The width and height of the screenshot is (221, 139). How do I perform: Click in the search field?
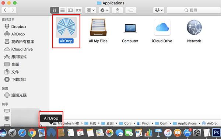pyautogui.click(x=194, y=10)
